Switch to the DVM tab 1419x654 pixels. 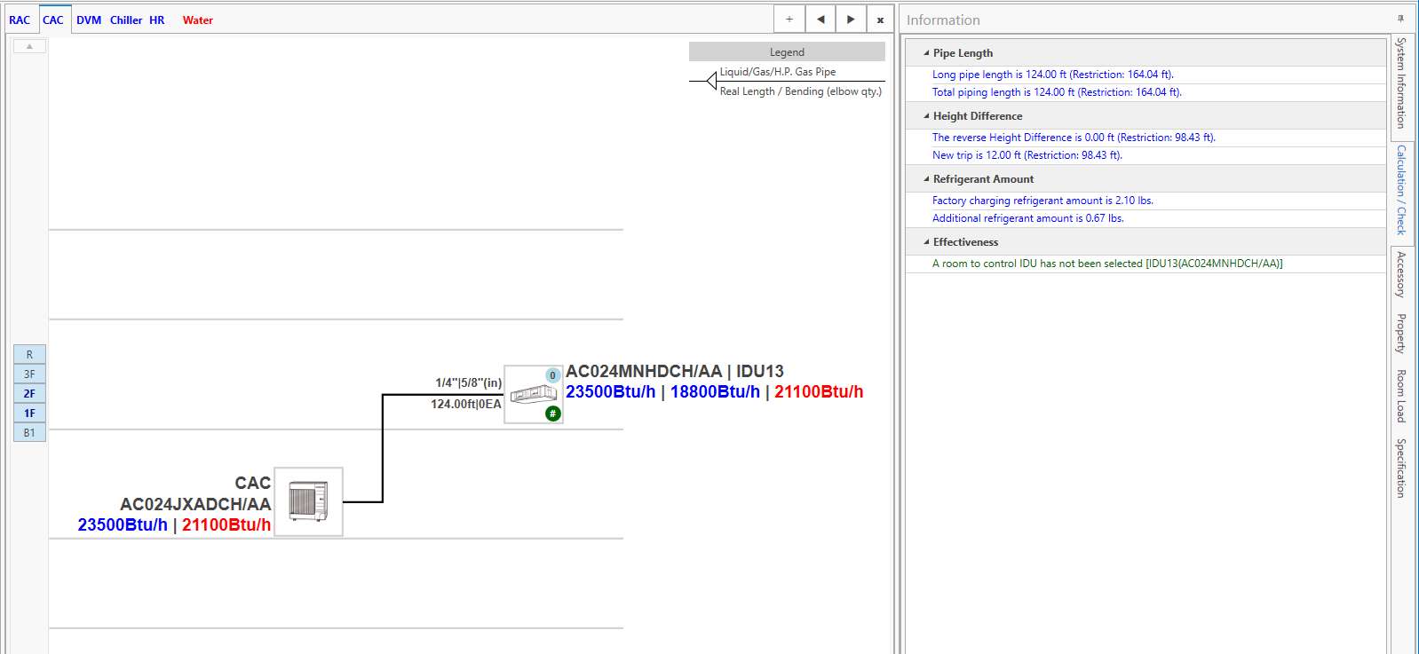point(89,20)
